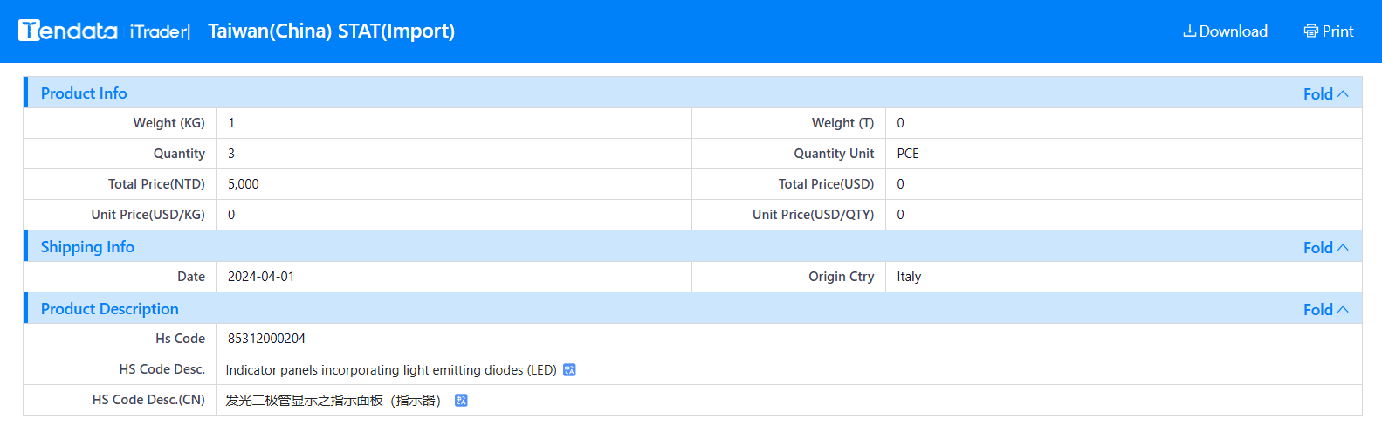The height and width of the screenshot is (433, 1382).
Task: Click the Quantity value 3
Action: (231, 154)
